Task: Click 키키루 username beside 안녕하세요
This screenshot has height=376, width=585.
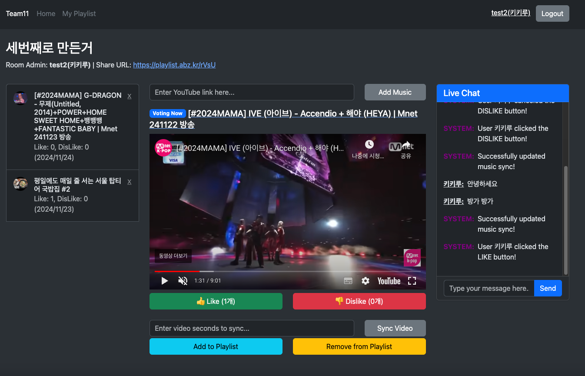Action: point(453,184)
